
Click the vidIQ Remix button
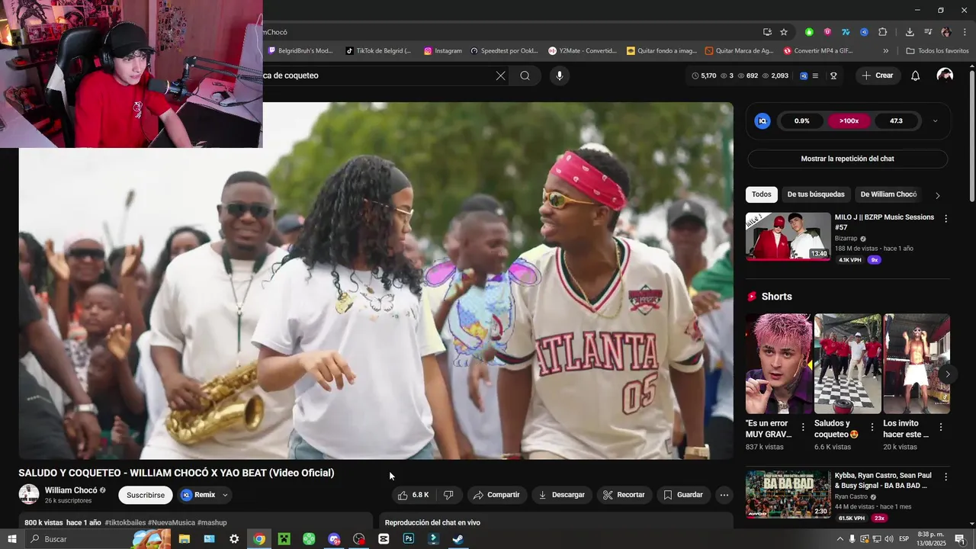click(x=199, y=495)
